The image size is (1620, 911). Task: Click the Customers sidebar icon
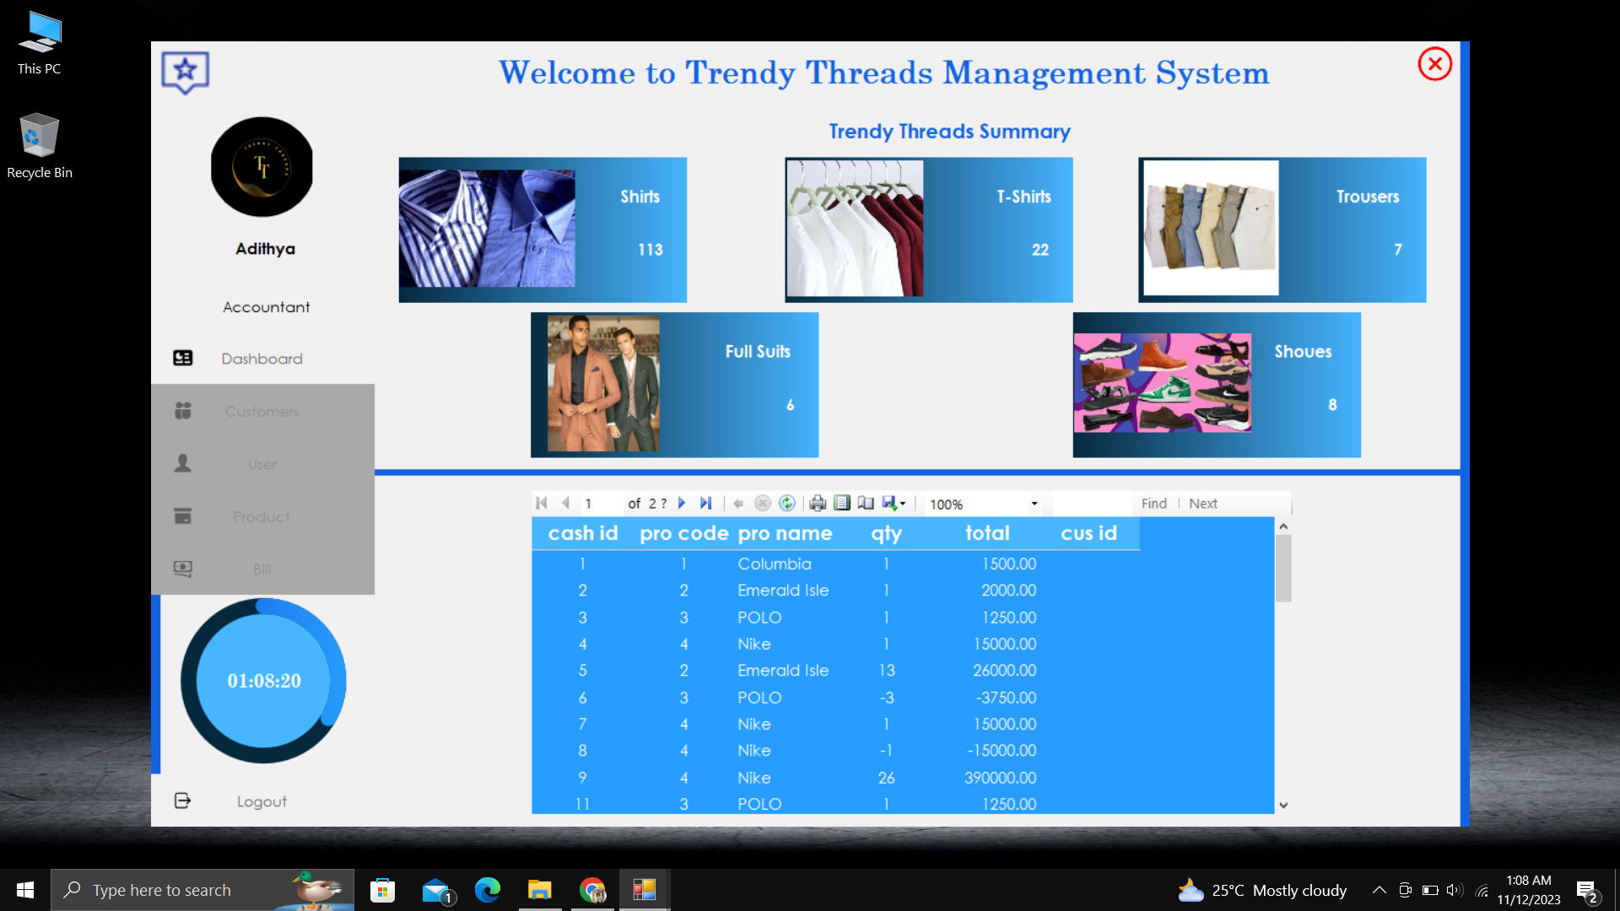(x=182, y=411)
